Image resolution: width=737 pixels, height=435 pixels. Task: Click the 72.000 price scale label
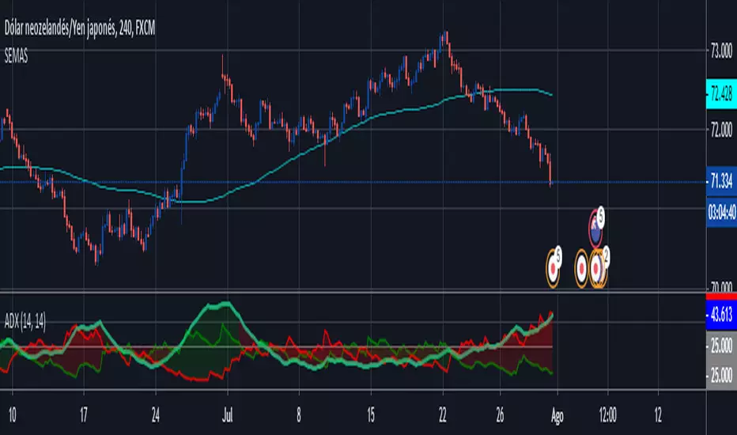point(721,130)
